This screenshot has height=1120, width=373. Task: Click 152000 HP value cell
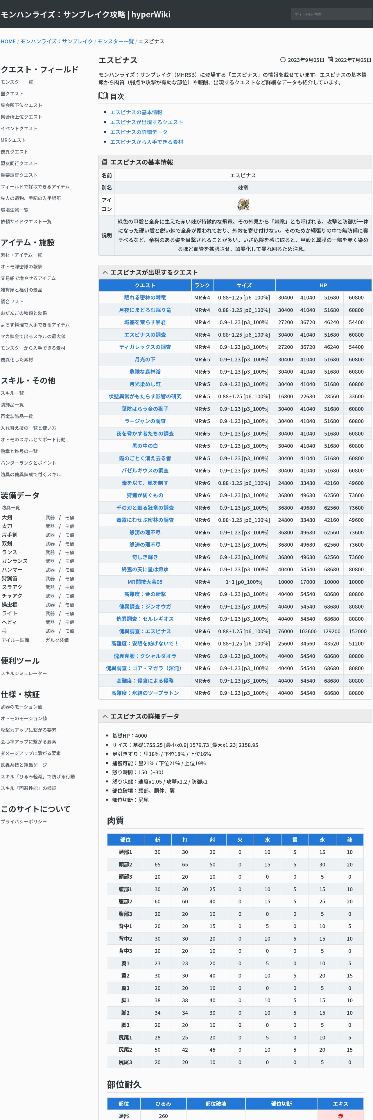pos(357,631)
